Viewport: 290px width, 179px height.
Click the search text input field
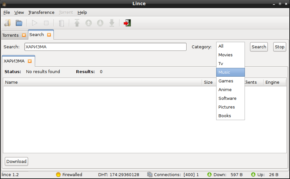pos(105,47)
